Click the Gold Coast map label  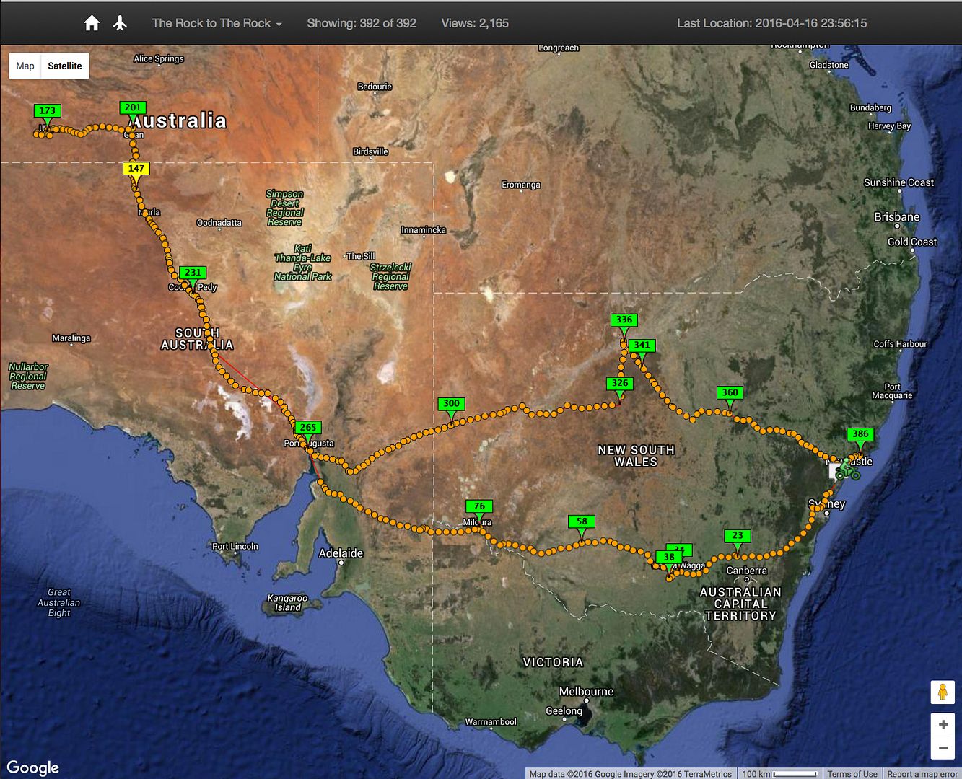(912, 242)
